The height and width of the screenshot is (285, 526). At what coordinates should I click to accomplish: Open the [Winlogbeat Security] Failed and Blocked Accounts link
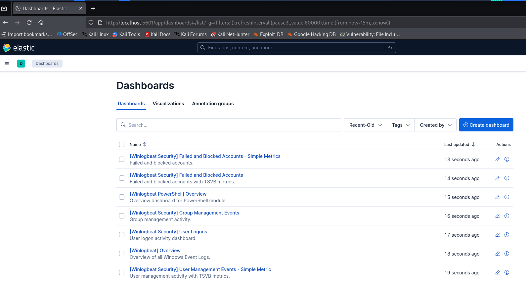(186, 175)
